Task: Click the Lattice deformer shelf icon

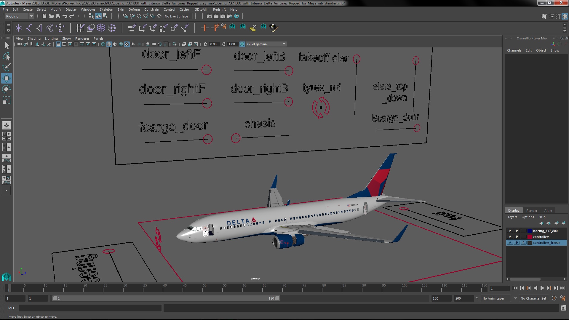Action: pos(101,28)
